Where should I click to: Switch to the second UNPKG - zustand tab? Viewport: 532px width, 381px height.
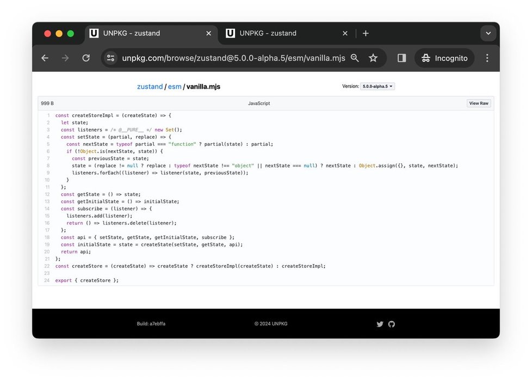(x=286, y=33)
